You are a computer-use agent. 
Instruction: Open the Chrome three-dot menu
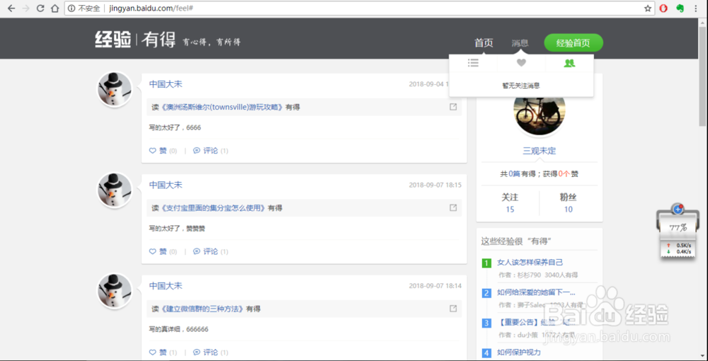(695, 8)
